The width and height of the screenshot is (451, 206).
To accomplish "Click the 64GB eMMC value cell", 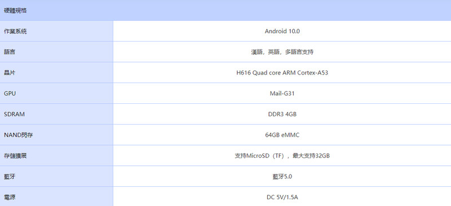I will 282,135.
